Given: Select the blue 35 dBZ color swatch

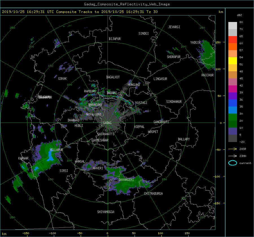Looking at the screenshot, I should (233, 103).
